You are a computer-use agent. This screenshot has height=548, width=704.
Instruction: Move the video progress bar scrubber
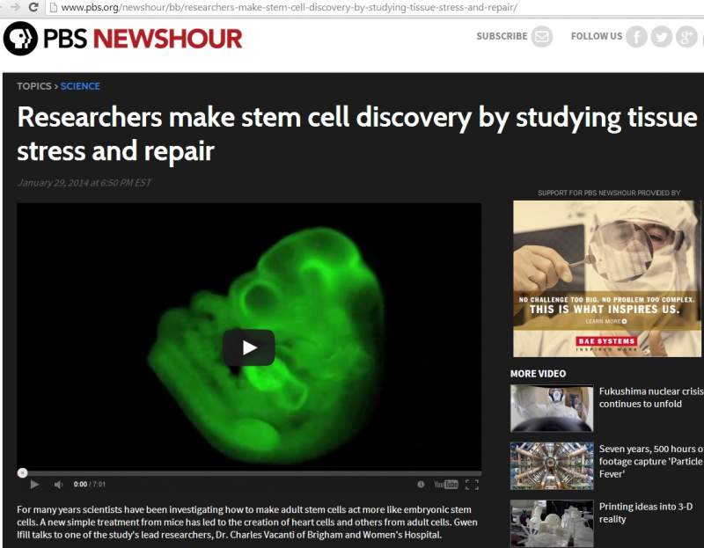[x=23, y=472]
